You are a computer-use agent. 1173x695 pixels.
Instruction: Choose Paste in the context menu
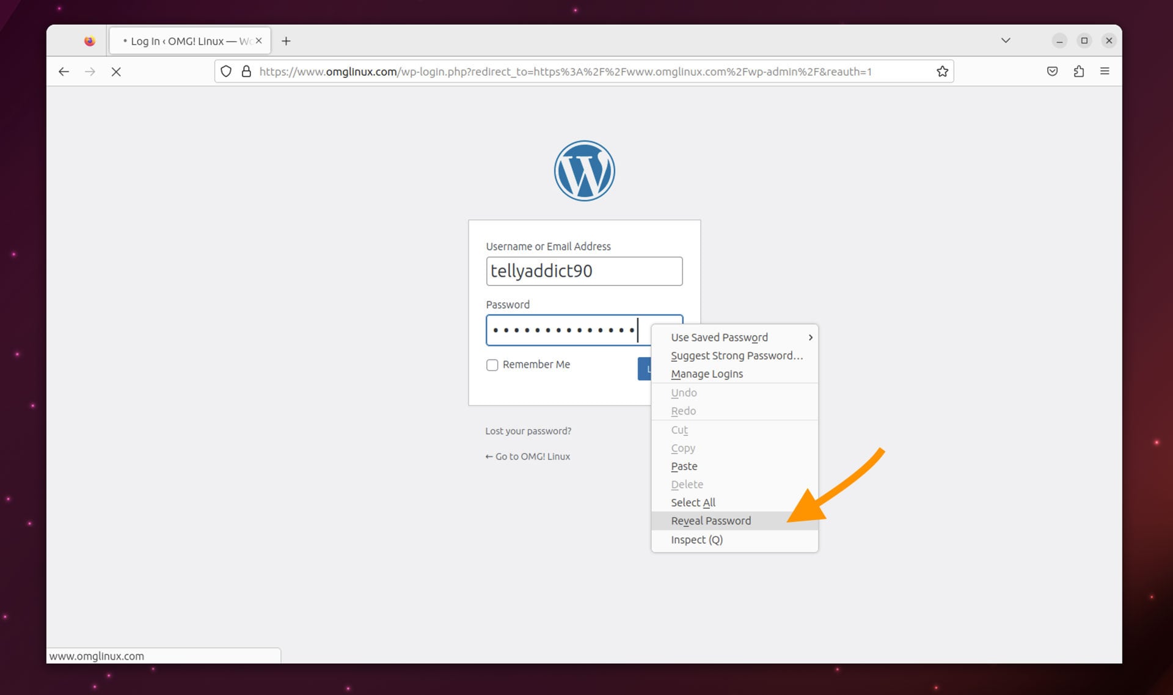(x=734, y=466)
